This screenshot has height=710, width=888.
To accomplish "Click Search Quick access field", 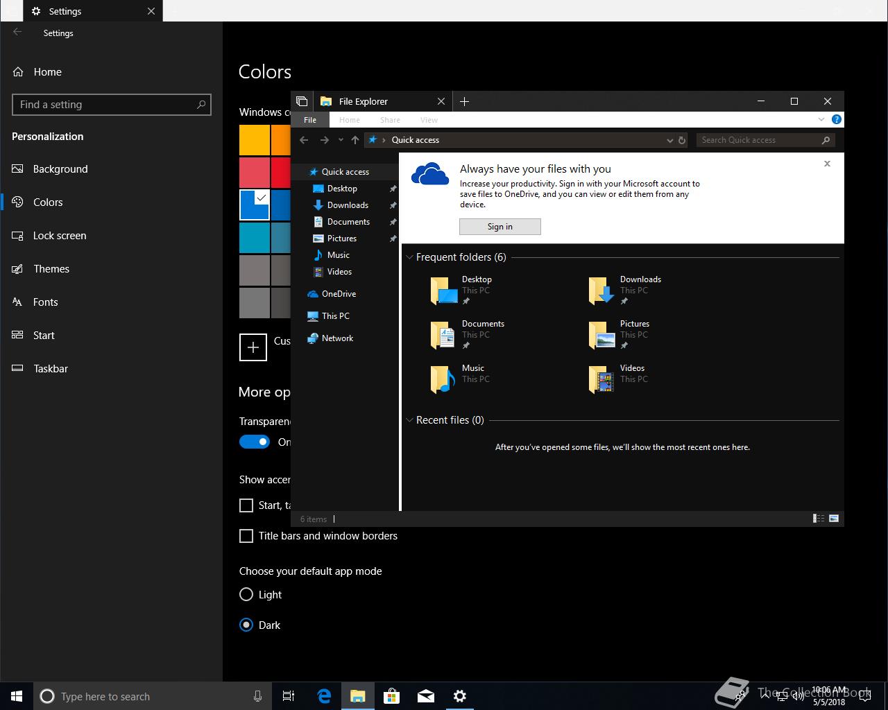I will 766,140.
